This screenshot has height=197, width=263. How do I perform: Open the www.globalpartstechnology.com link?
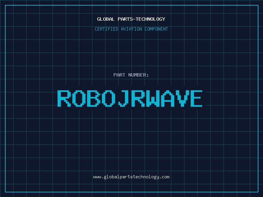pos(131,177)
